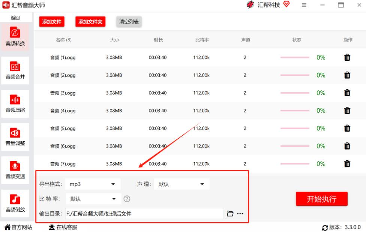Click the 声道 column header

[246, 40]
